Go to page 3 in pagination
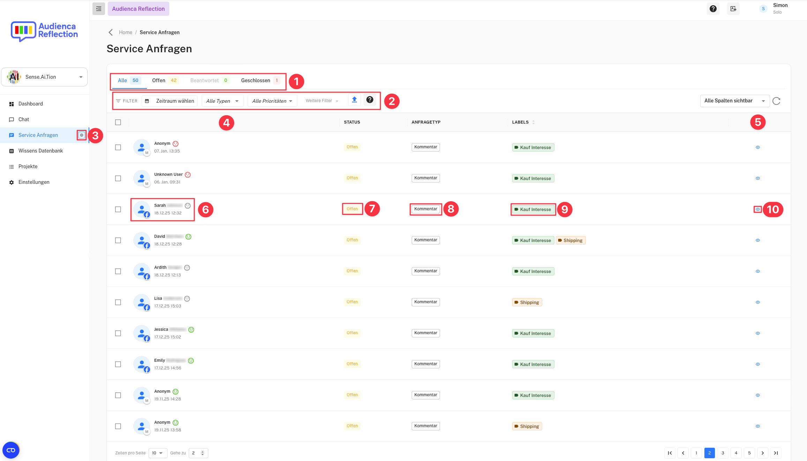This screenshot has height=461, width=807. 723,453
